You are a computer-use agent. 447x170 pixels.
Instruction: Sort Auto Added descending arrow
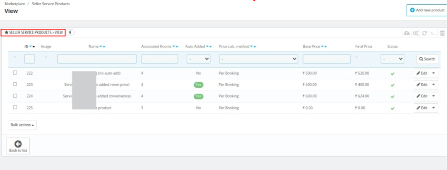[207, 46]
